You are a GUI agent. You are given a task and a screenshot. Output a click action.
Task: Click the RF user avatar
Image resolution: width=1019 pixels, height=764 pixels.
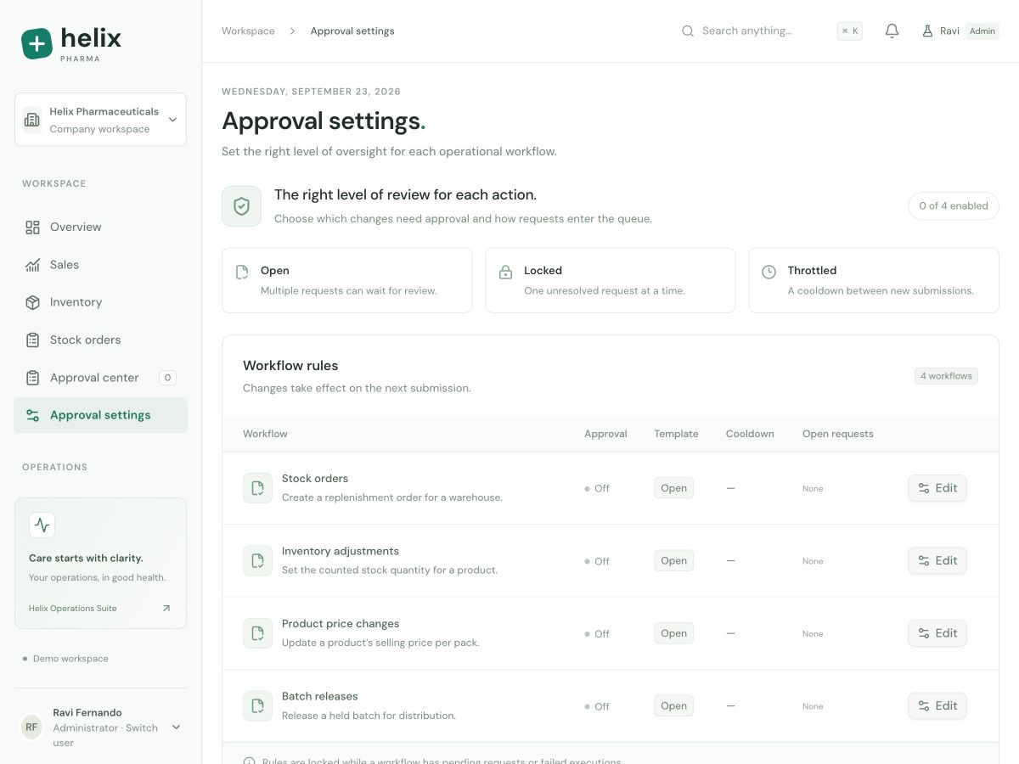(31, 727)
